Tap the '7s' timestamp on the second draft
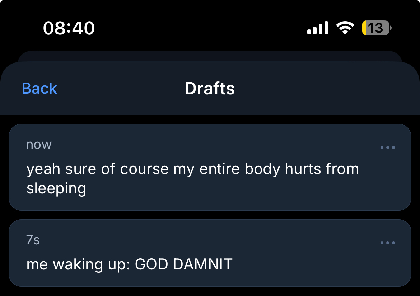The height and width of the screenshot is (296, 420). pos(33,240)
